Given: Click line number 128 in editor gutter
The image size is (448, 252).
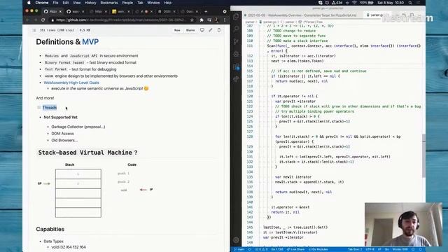Looking at the screenshot, I should click(x=250, y=136).
